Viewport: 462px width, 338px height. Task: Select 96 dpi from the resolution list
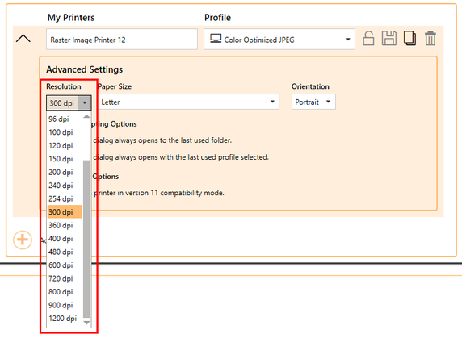tap(65, 119)
